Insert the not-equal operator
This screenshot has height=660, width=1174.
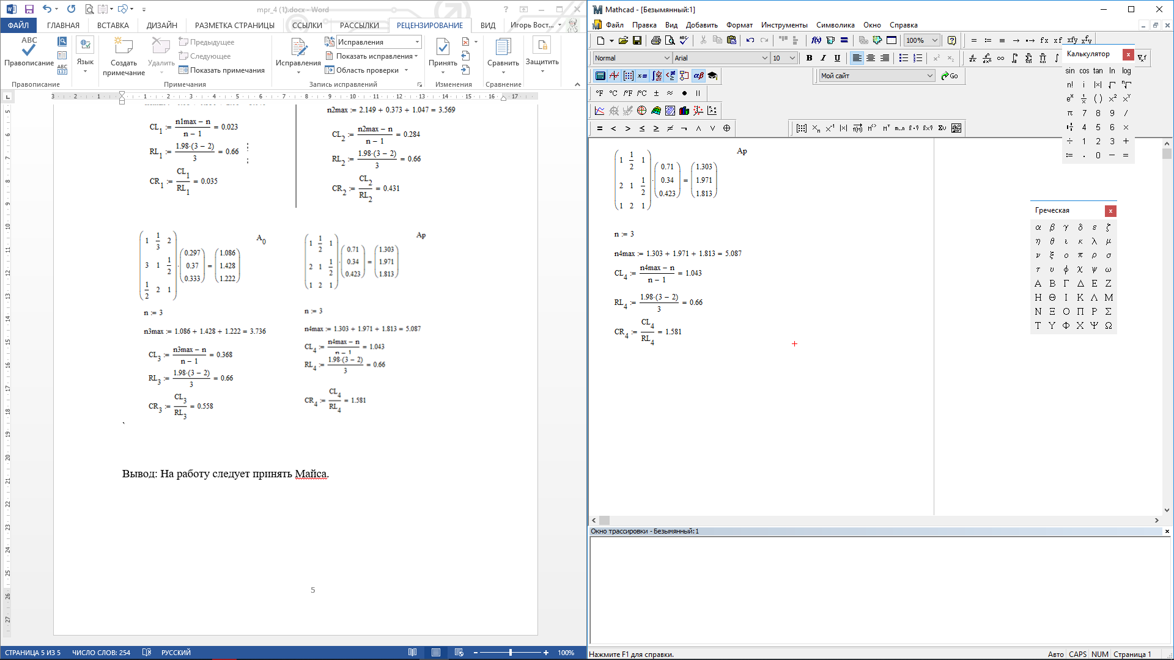[x=670, y=128]
